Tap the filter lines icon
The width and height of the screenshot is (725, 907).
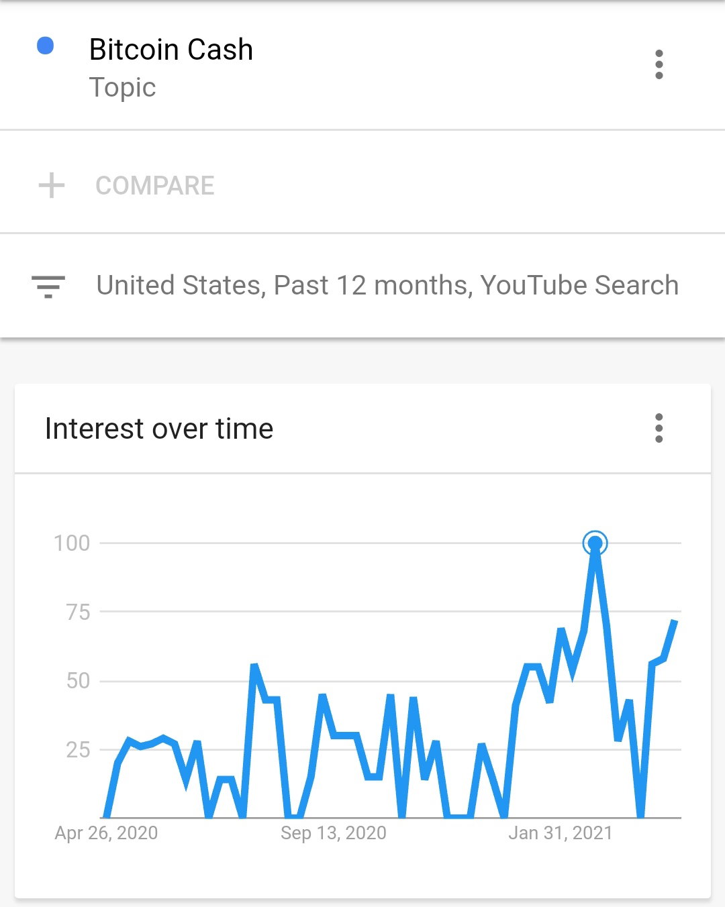tap(48, 286)
